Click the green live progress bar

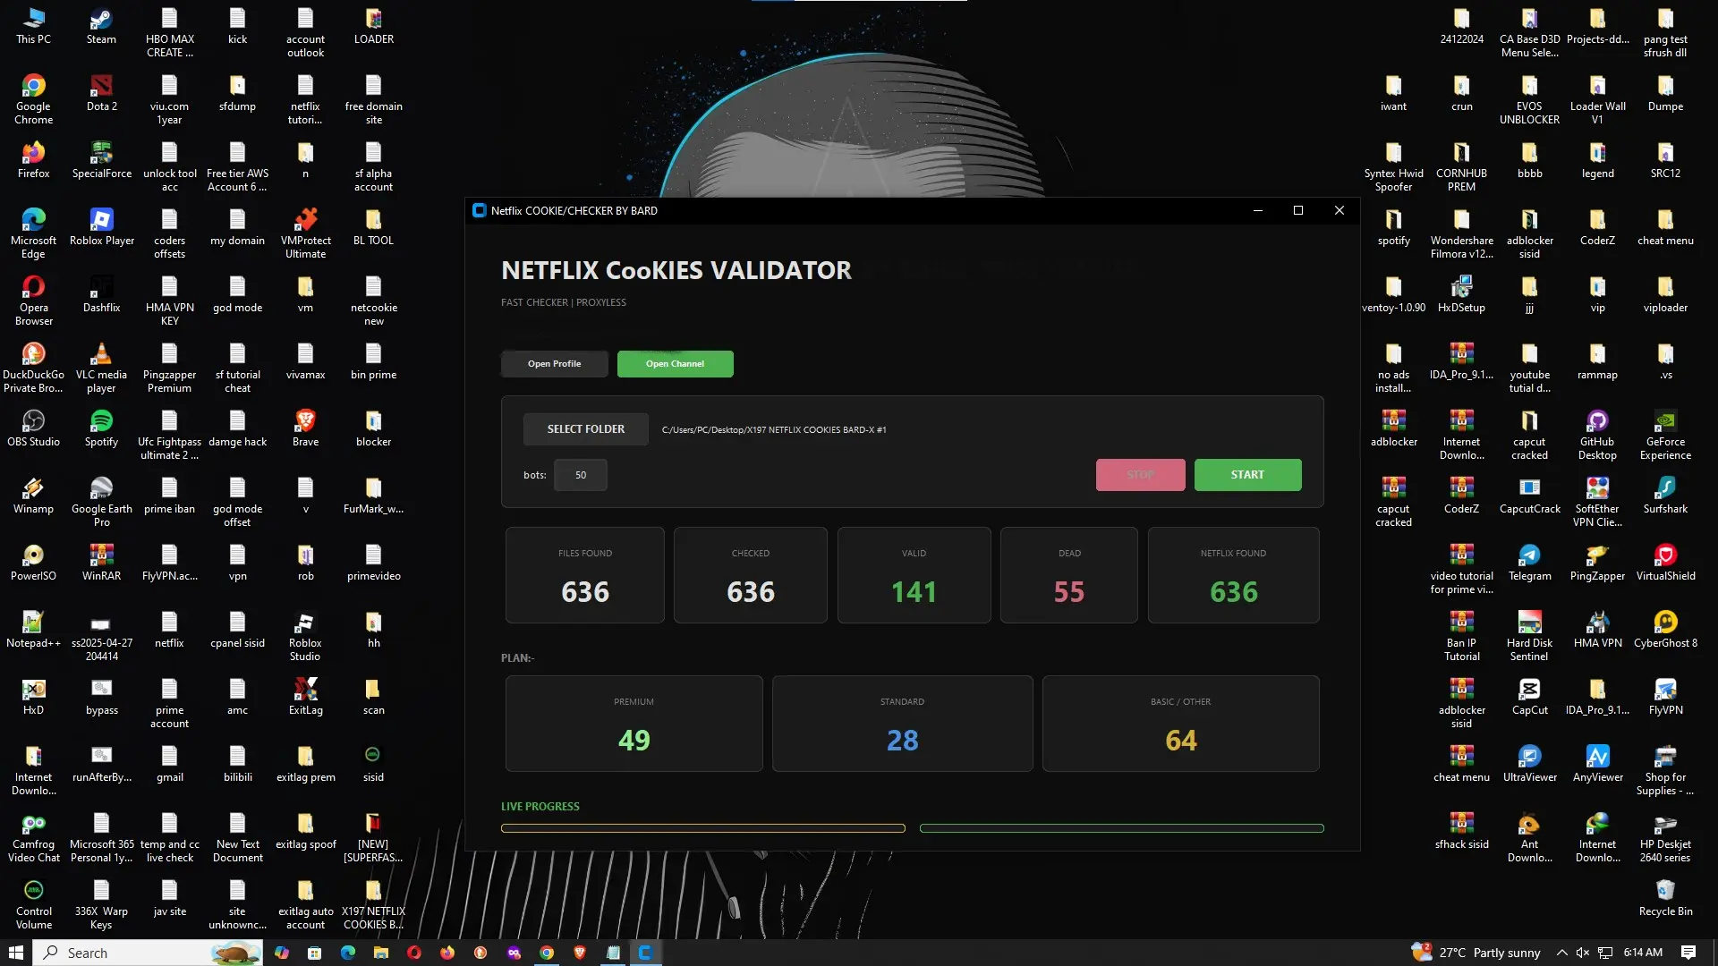pyautogui.click(x=1121, y=828)
